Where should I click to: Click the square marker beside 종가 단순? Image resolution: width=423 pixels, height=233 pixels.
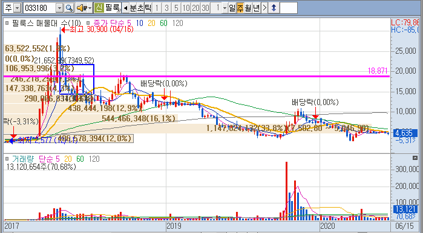88,23
